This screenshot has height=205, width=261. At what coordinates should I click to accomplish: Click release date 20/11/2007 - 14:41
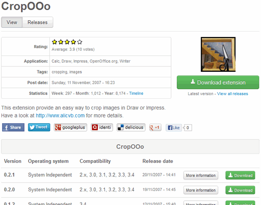[159, 175]
